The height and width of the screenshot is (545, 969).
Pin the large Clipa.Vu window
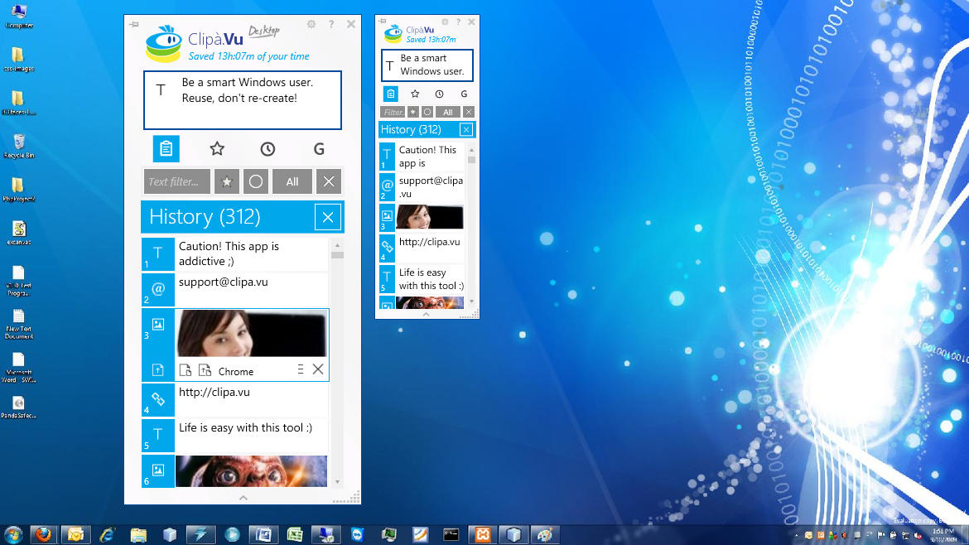(134, 25)
